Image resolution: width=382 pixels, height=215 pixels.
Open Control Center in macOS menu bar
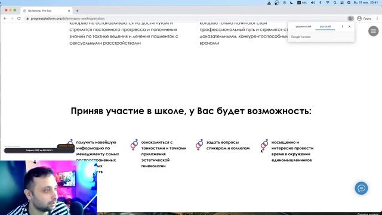point(342,2)
